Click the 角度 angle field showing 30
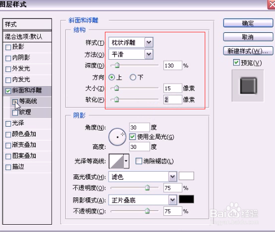Viewport: 275px width, 232px height. click(139, 128)
